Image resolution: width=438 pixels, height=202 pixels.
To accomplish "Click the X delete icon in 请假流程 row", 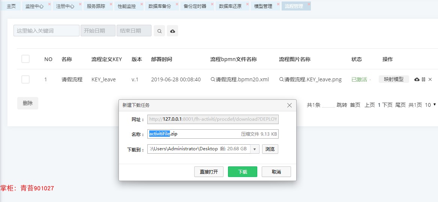I will (x=430, y=79).
